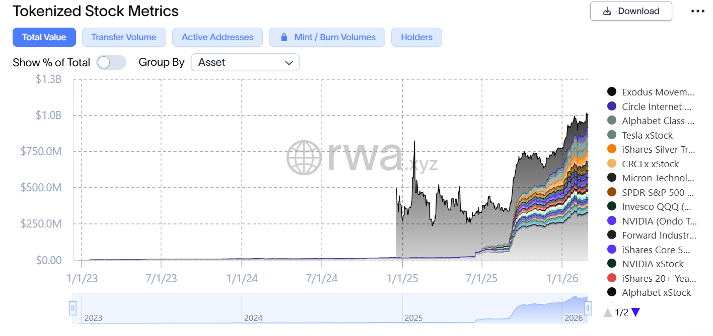The image size is (713, 336).
Task: Click Exodus Movement legend marker
Action: click(x=612, y=92)
